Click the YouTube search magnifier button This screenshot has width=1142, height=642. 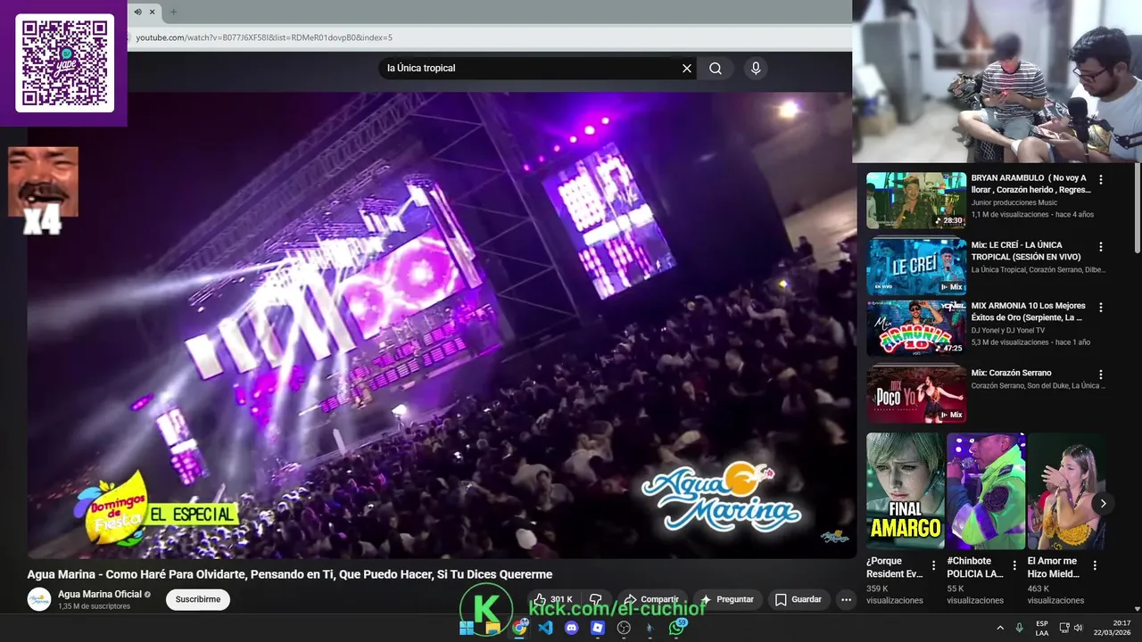[x=716, y=68]
